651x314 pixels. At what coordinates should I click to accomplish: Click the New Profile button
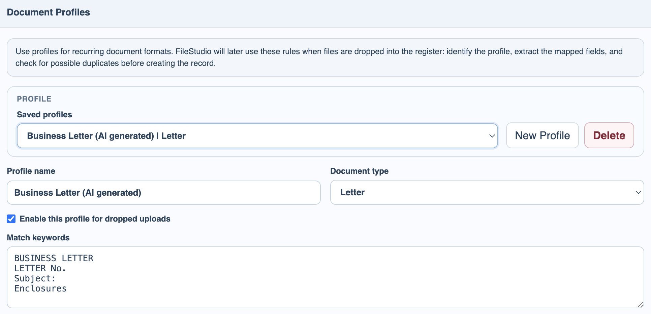(542, 135)
